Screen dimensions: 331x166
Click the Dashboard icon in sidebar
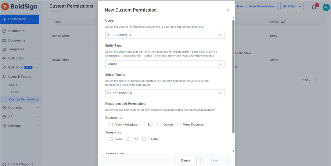[x=4, y=31]
